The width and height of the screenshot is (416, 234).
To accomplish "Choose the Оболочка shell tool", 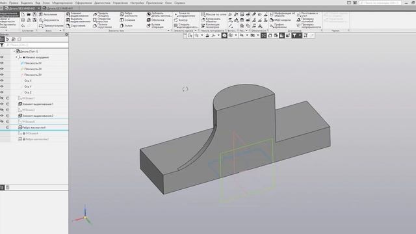I will [x=155, y=20].
